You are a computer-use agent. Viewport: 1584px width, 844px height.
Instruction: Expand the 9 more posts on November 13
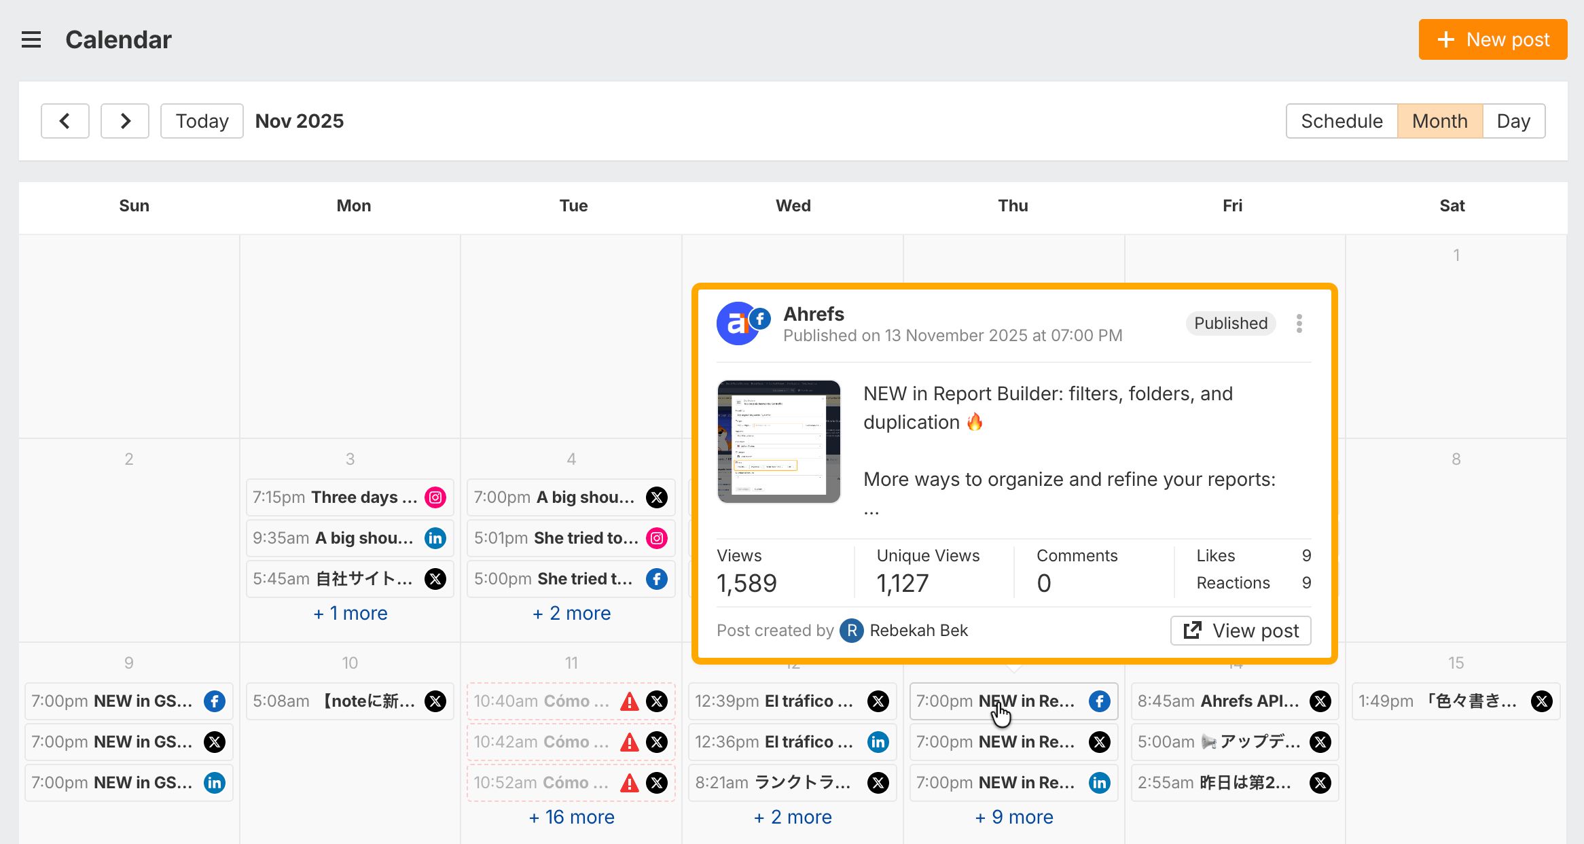point(1013,817)
